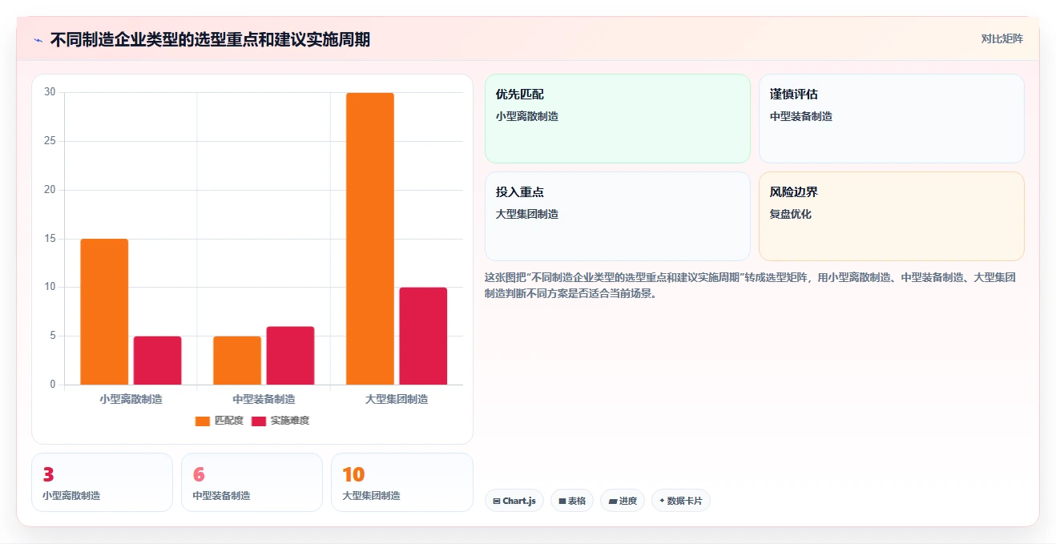Screen dimensions: 1056x544
Task: Click the red 实施难度 bar for 中型装备制造
Action: tap(290, 356)
